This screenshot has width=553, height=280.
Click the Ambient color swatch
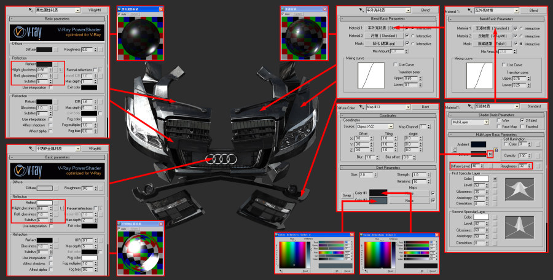click(478, 144)
